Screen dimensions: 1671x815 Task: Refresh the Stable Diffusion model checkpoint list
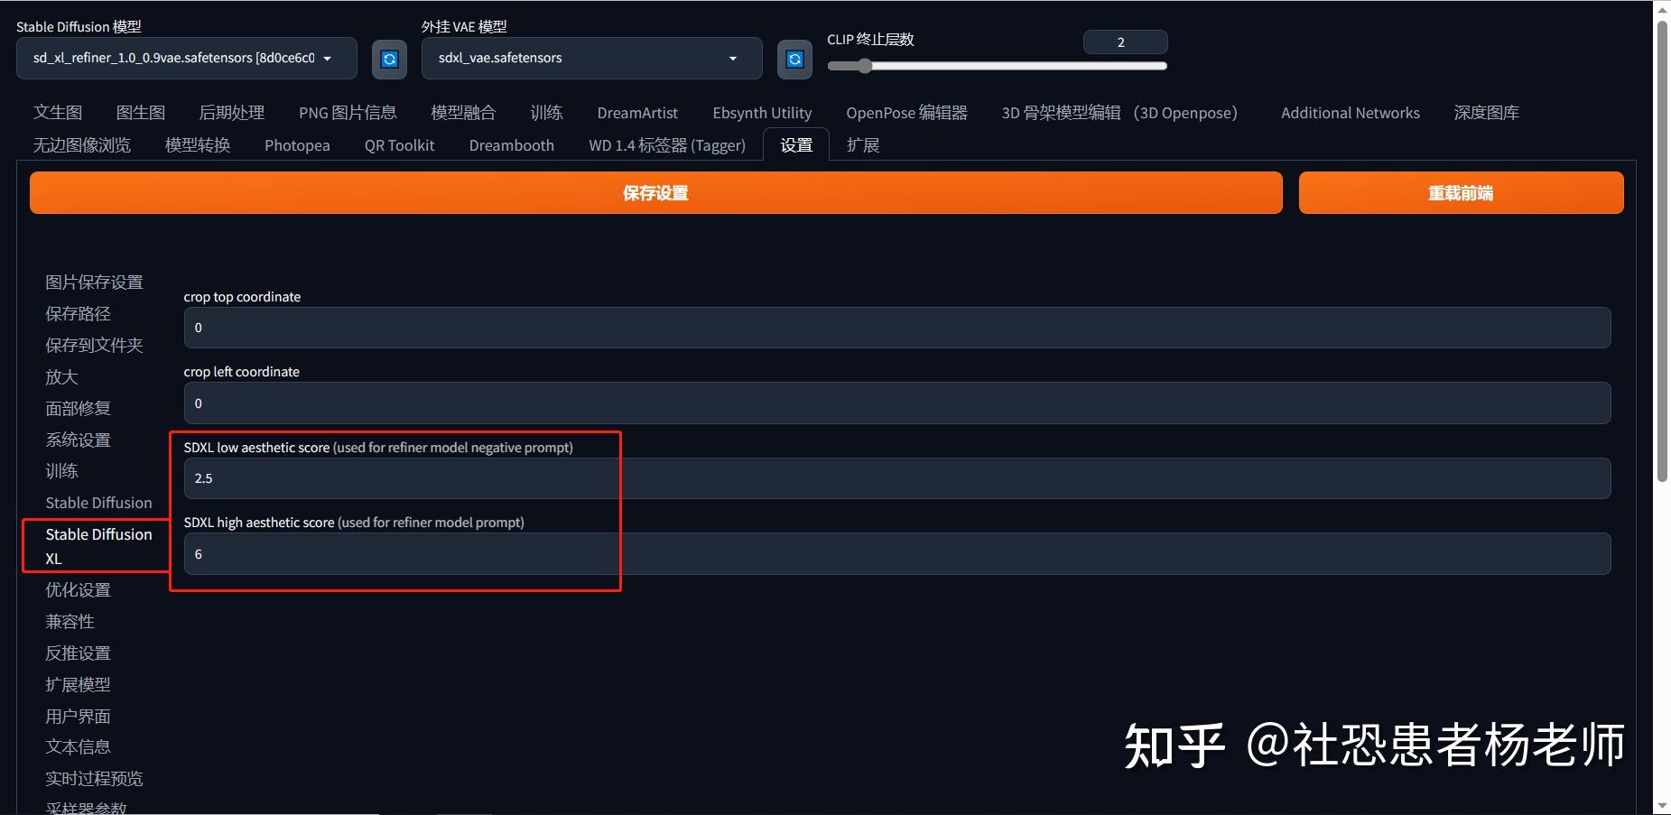click(x=389, y=58)
